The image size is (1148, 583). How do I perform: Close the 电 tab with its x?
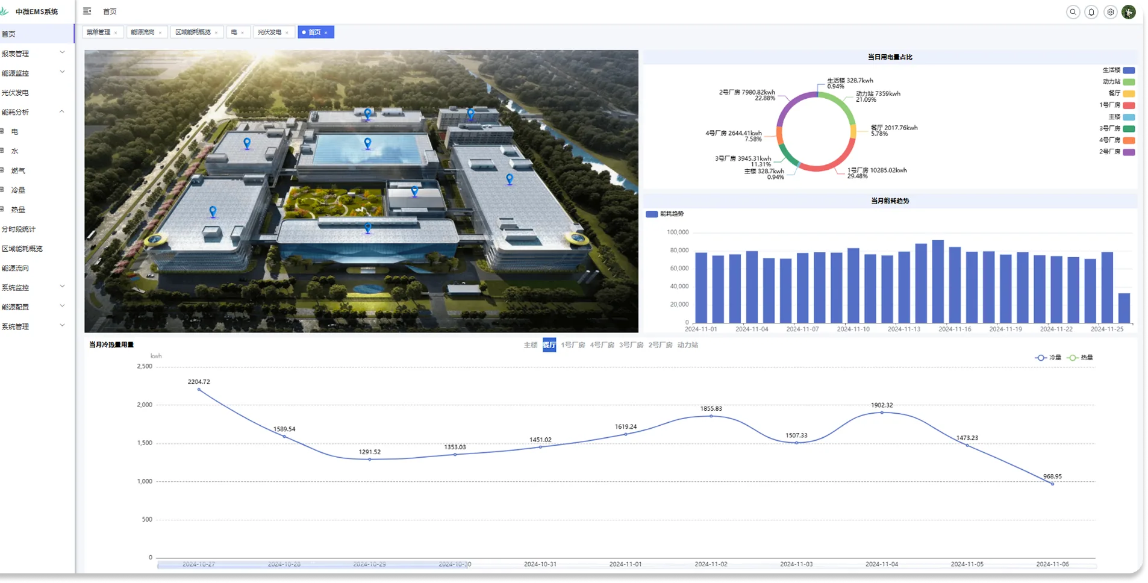[243, 33]
